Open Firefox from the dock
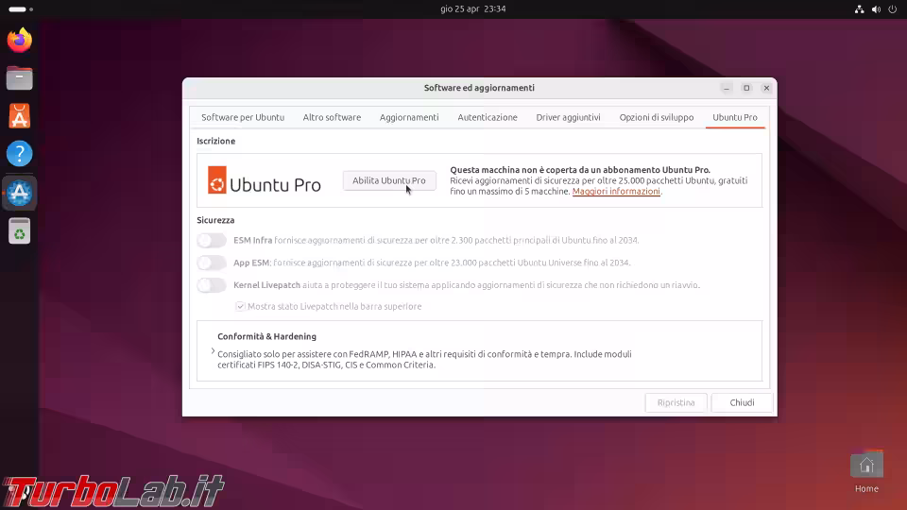 pyautogui.click(x=20, y=41)
